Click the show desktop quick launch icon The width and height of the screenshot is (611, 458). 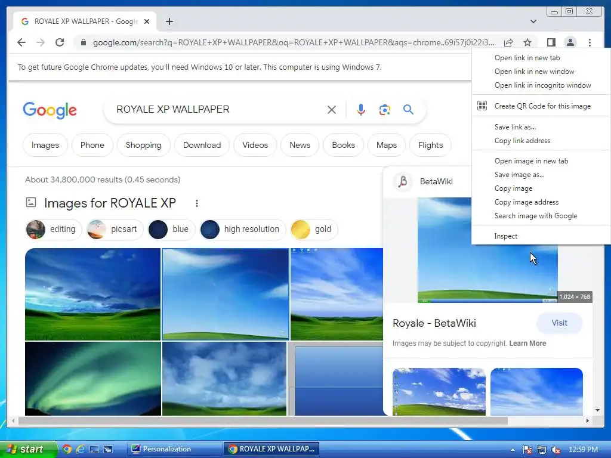tap(94, 449)
